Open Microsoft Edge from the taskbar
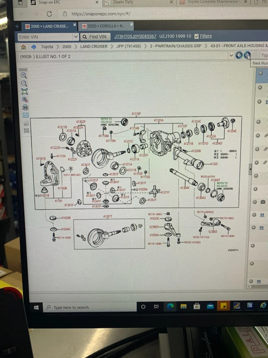Screen dimensions: 268x358 (170, 306)
